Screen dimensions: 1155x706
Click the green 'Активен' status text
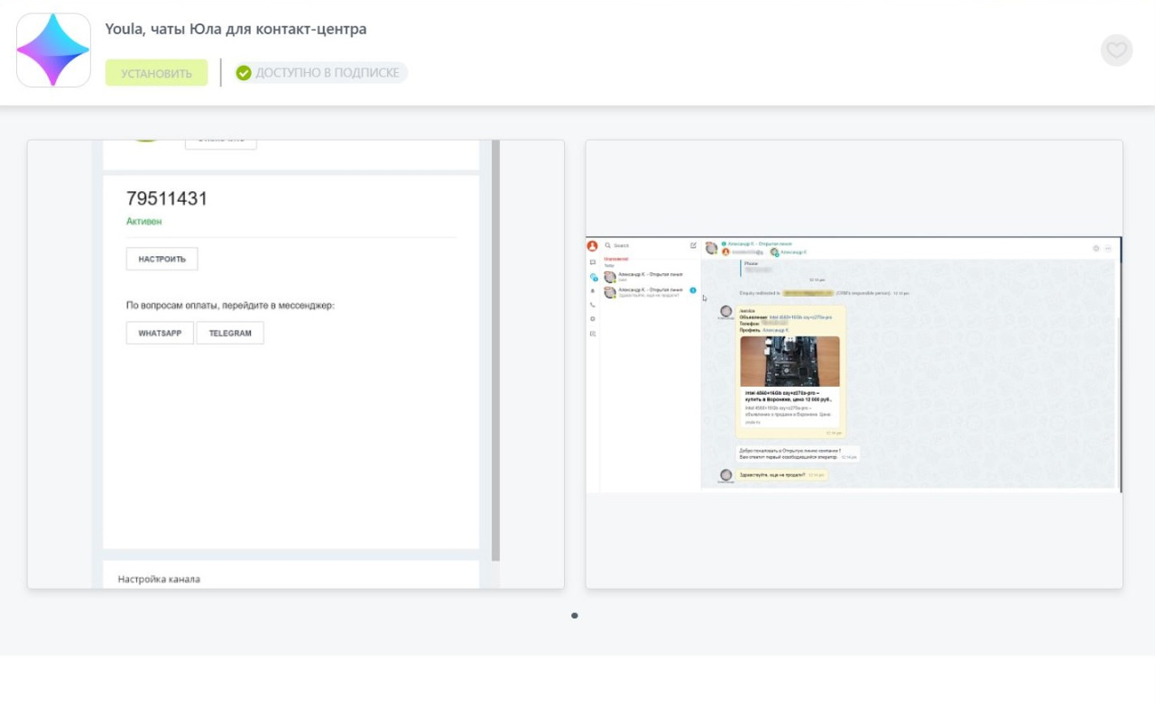click(x=144, y=221)
